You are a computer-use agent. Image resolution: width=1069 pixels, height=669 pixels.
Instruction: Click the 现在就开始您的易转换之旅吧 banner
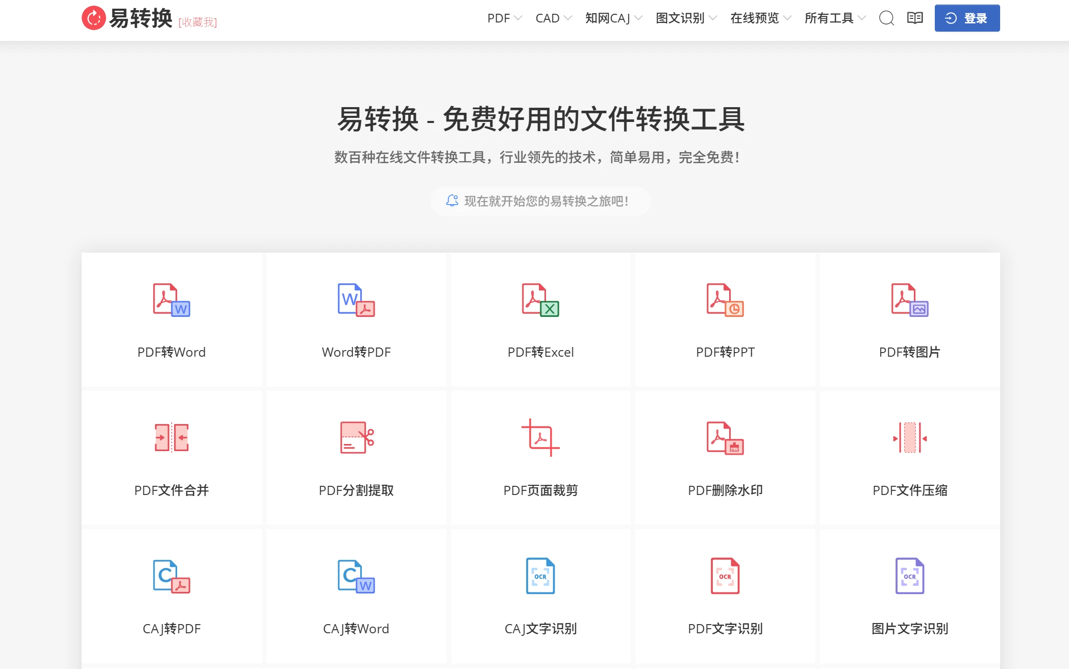(540, 201)
